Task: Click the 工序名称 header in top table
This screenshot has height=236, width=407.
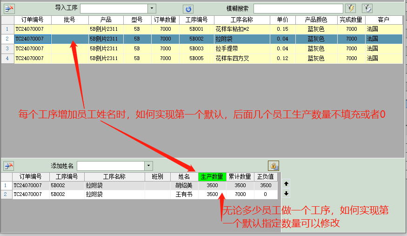Action: tap(242, 20)
